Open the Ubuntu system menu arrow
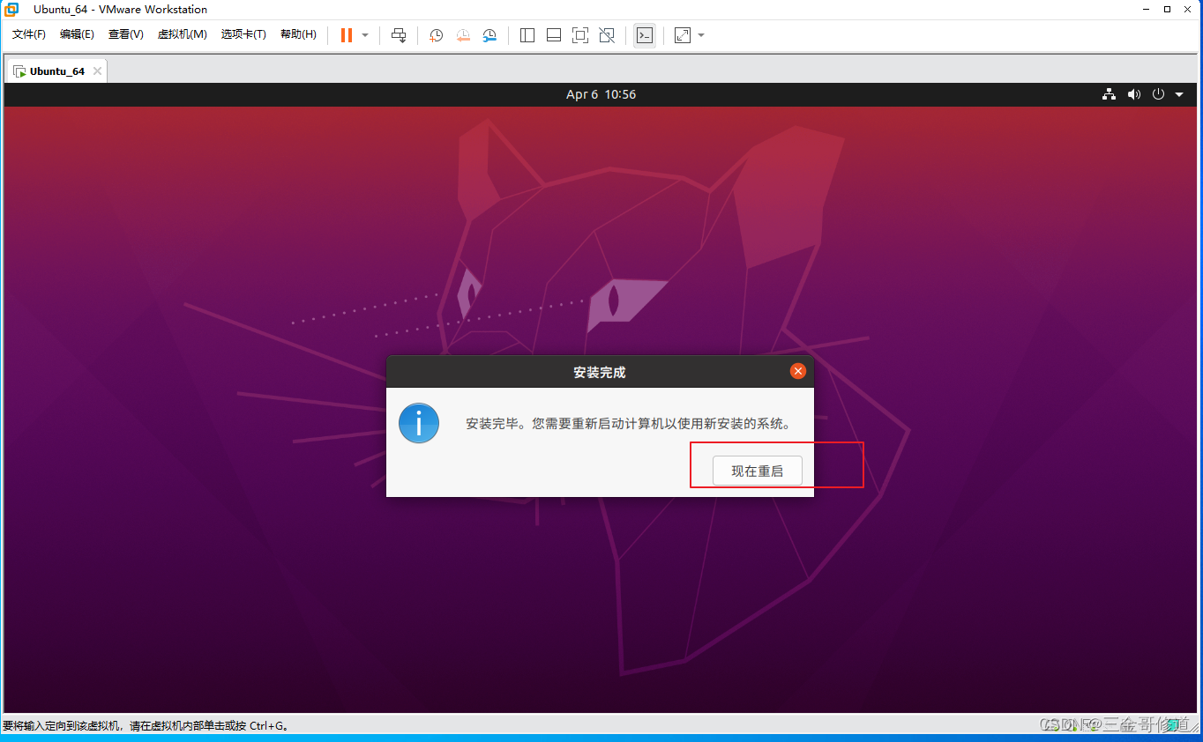 tap(1179, 94)
